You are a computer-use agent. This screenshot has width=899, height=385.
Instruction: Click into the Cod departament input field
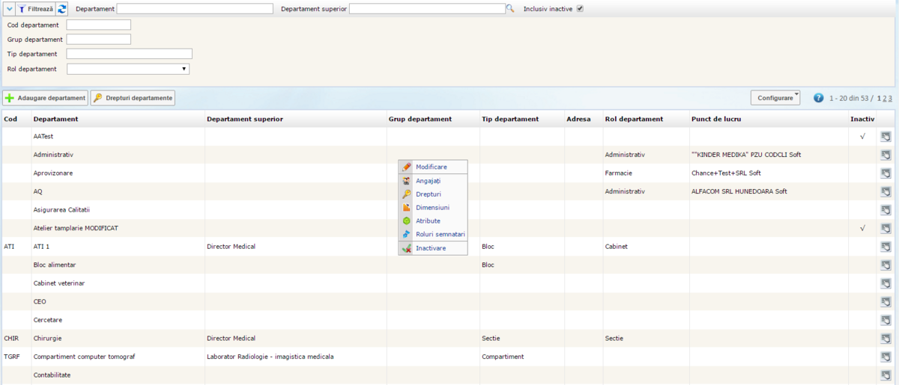tap(98, 25)
